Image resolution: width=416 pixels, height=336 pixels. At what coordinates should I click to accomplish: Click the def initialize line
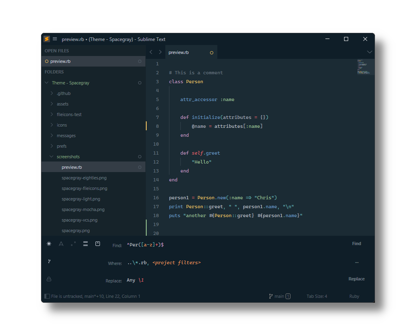point(224,117)
